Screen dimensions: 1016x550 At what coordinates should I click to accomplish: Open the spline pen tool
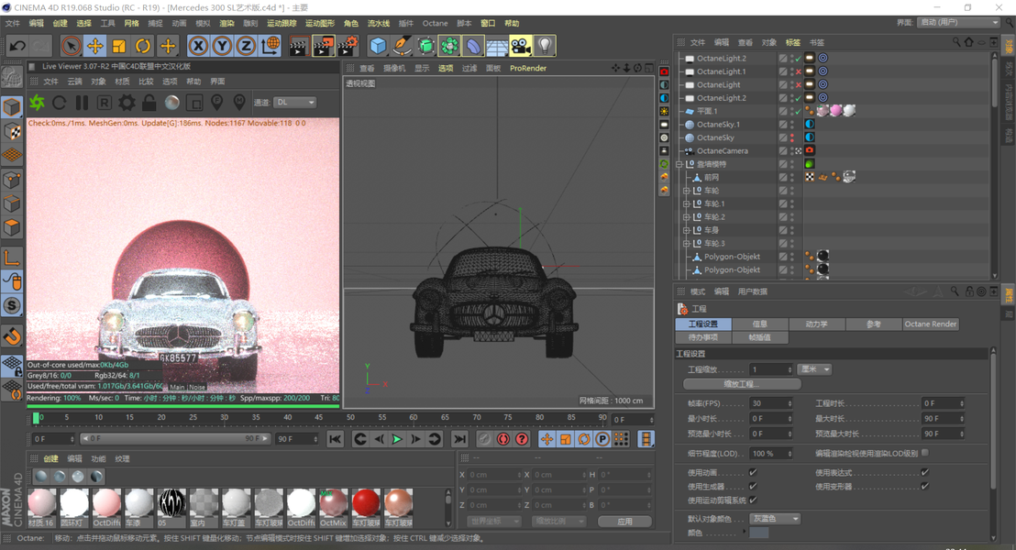tap(402, 46)
